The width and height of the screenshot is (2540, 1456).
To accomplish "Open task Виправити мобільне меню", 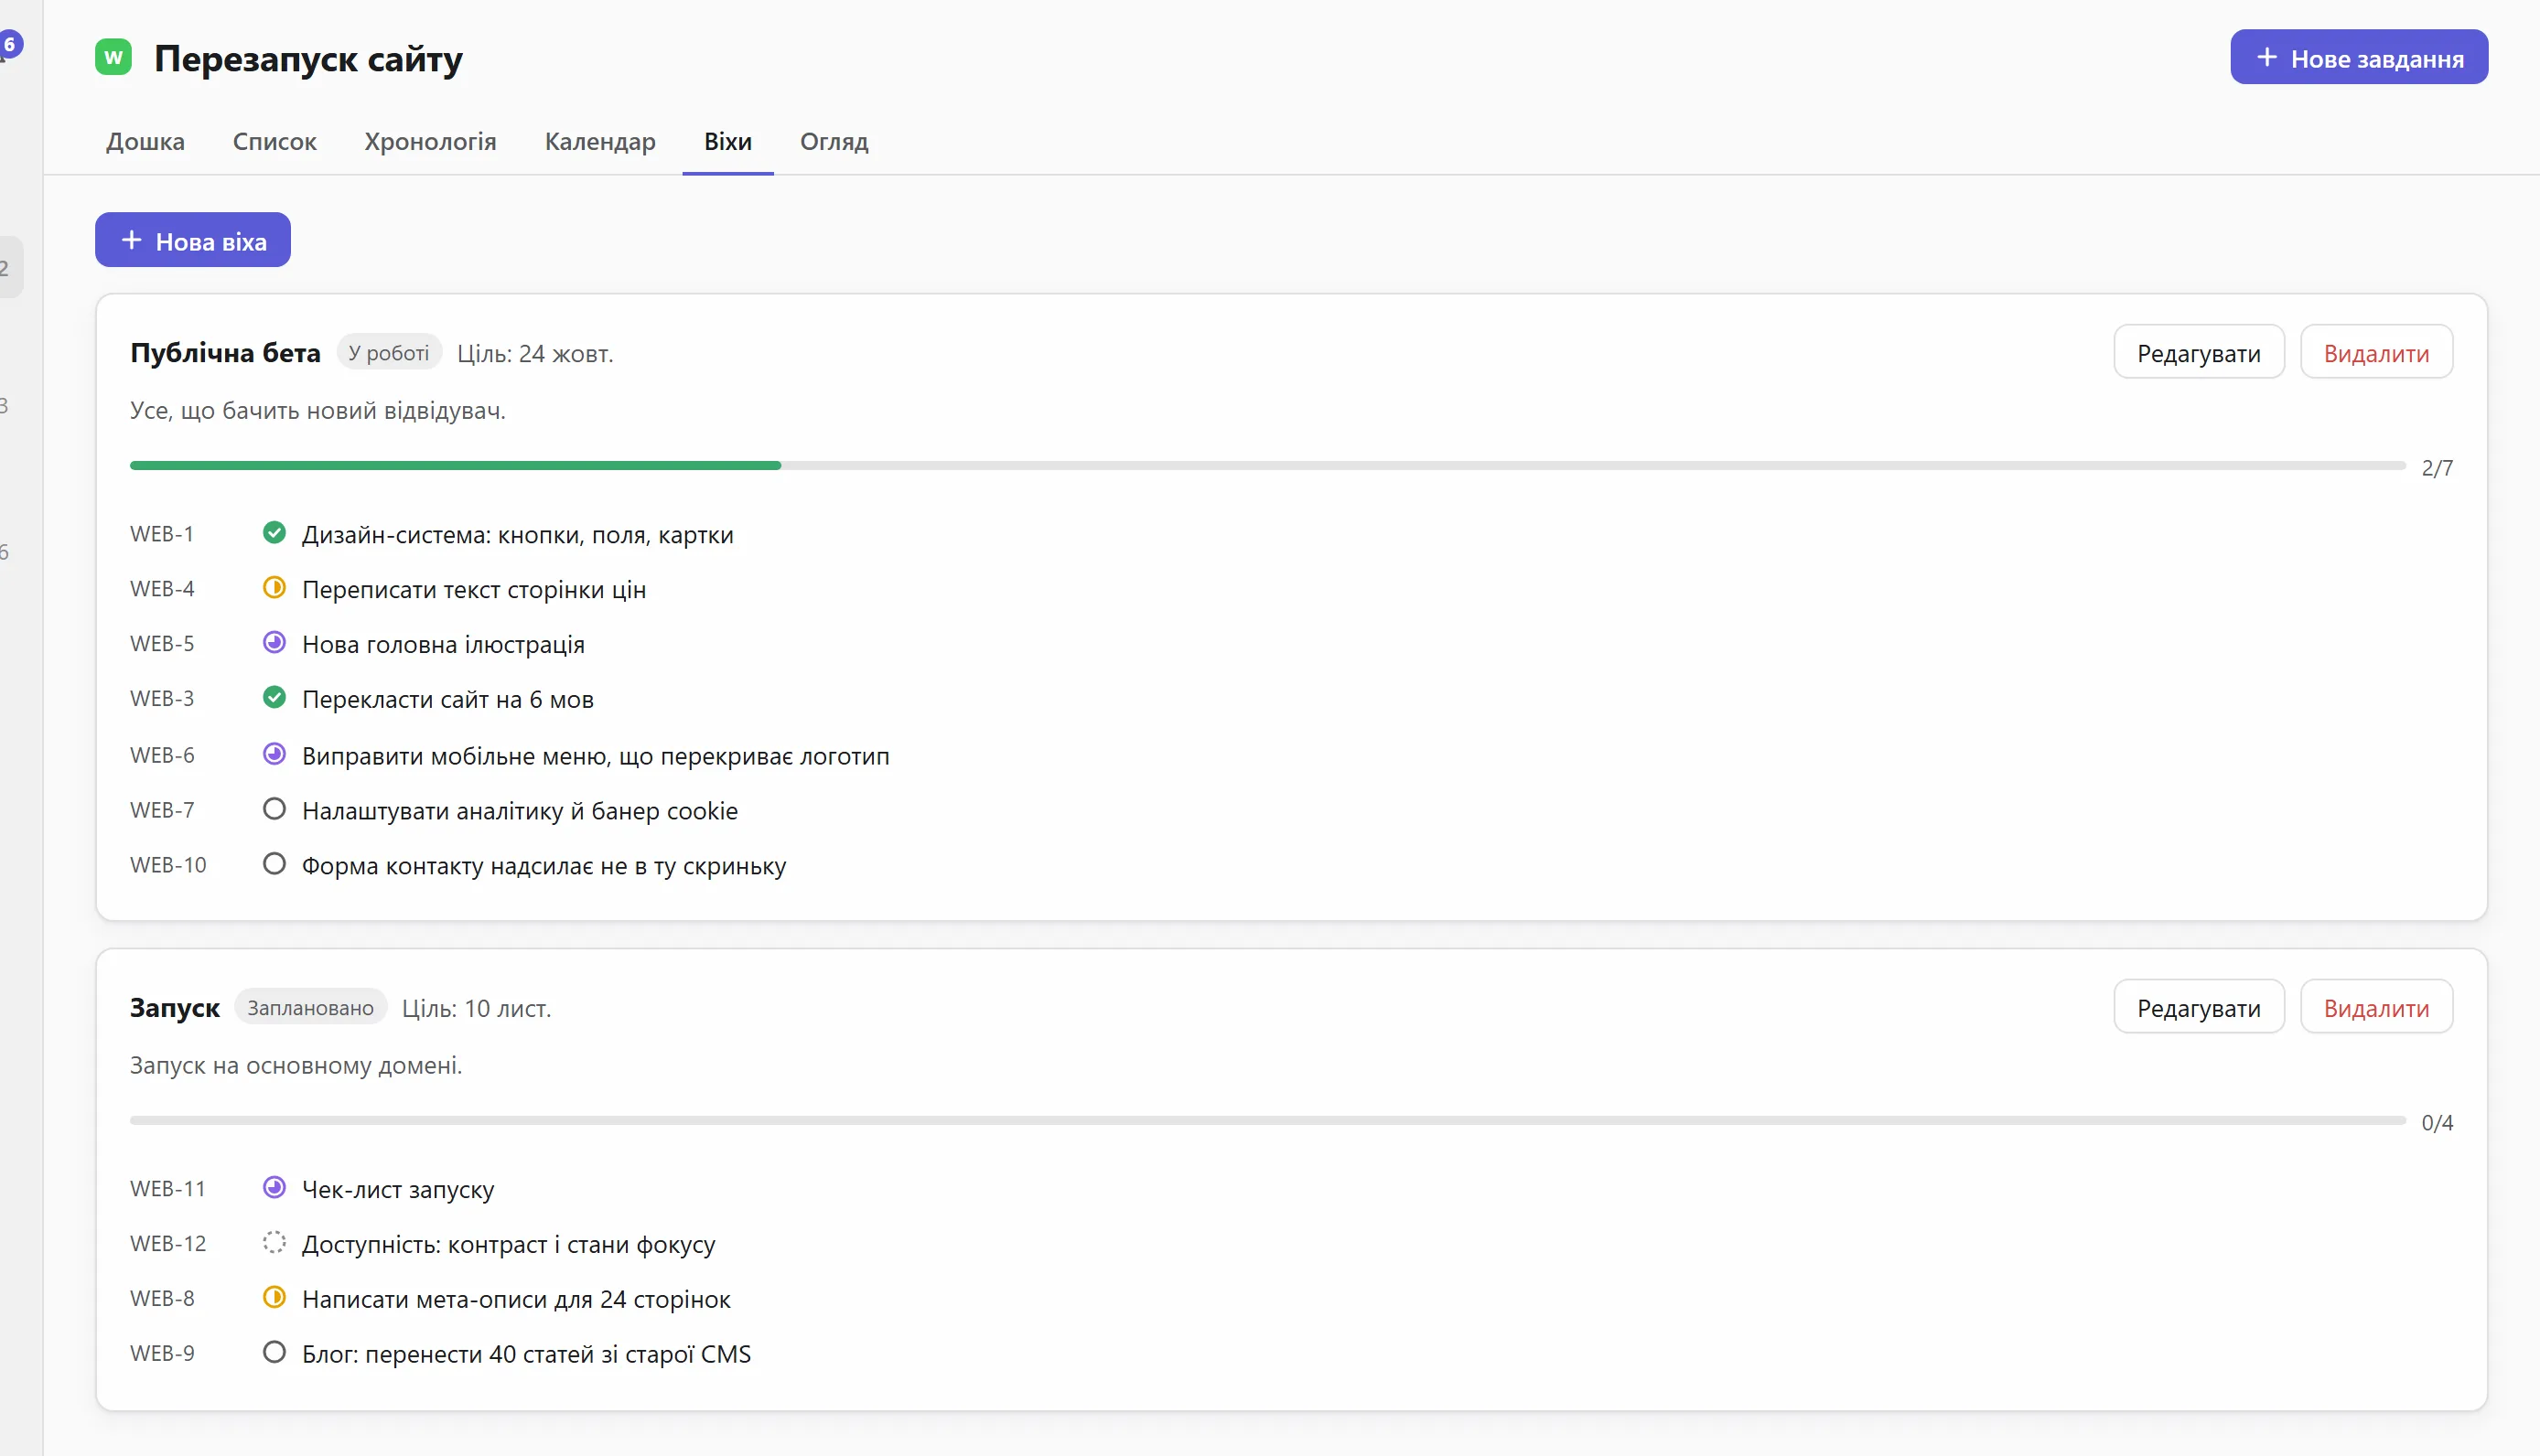I will 596,757.
